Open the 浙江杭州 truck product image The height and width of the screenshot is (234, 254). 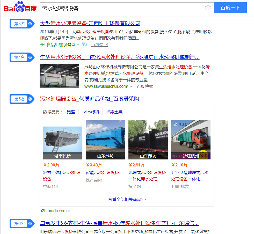(x=191, y=140)
